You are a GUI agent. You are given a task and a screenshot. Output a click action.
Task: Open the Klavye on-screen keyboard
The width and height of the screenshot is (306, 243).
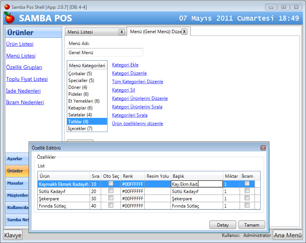click(13, 235)
